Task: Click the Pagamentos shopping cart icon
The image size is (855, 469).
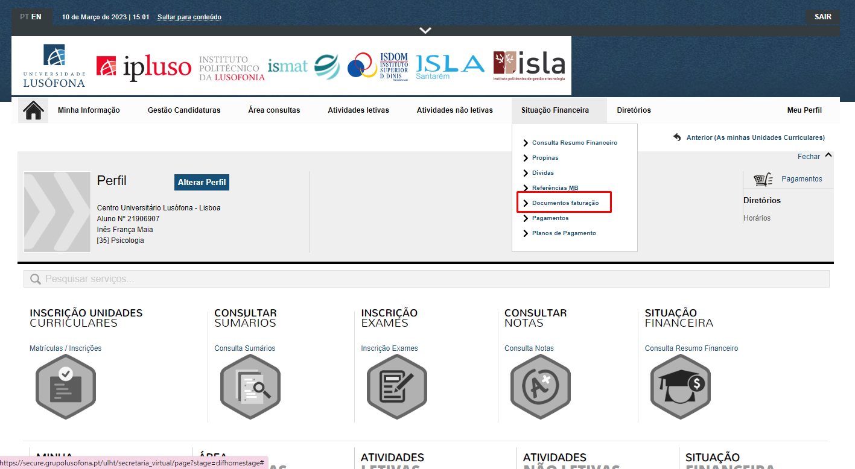Action: tap(763, 179)
